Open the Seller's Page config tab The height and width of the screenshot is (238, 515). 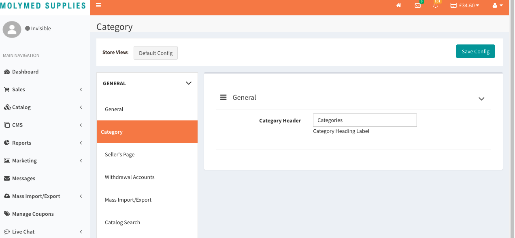pos(147,154)
